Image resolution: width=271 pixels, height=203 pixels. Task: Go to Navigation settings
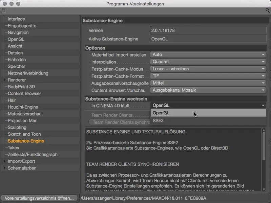click(18, 32)
